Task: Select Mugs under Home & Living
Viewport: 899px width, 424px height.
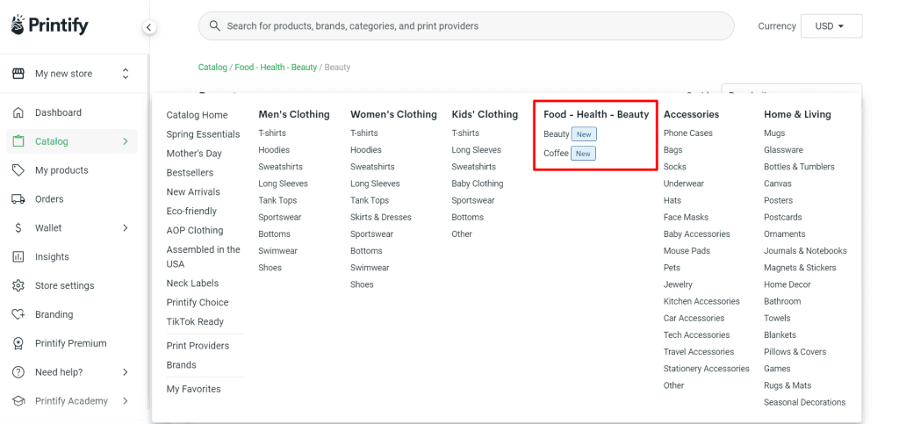Action: tap(774, 133)
